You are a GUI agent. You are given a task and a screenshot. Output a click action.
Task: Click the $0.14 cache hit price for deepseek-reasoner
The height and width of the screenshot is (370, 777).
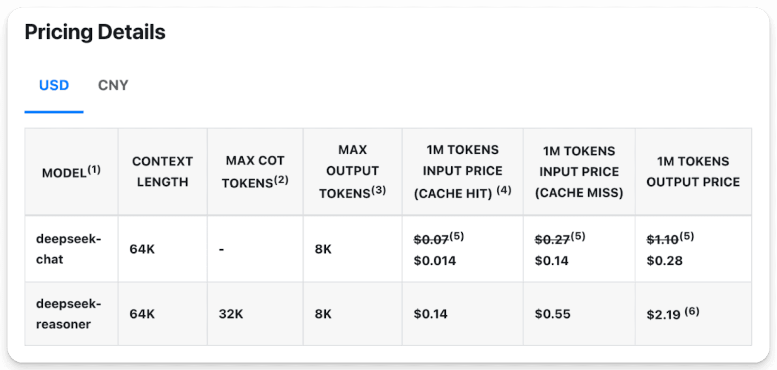click(x=429, y=314)
